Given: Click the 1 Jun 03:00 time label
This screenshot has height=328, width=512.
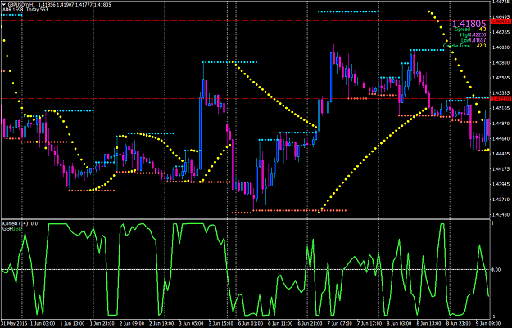Looking at the screenshot, I should (x=43, y=323).
